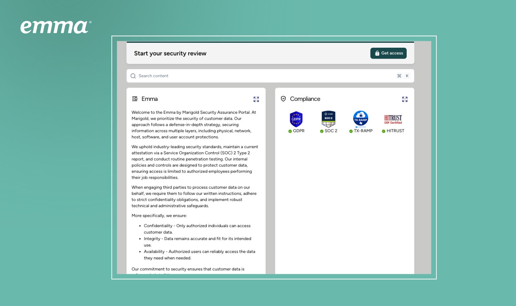Focus the Search content field

pos(270,76)
